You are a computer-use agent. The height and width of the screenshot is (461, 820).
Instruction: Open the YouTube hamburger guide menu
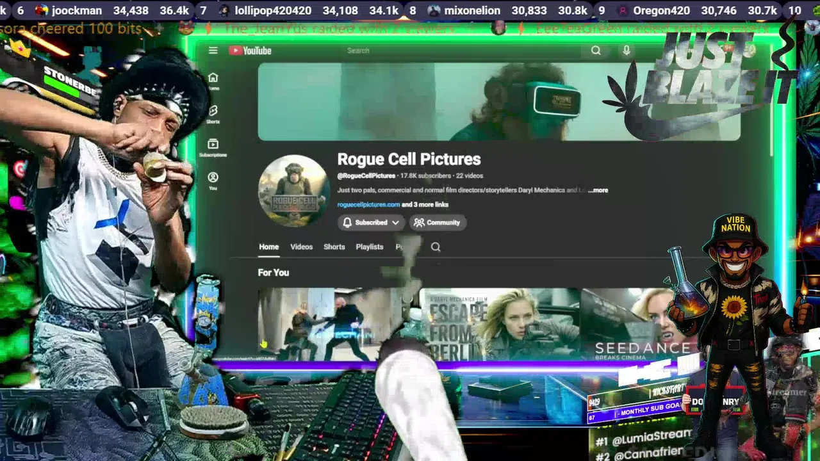pyautogui.click(x=213, y=51)
